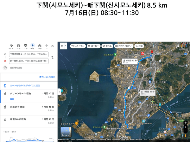Click the send route to mobile icon
This screenshot has width=190, height=142.
pos(5,86)
